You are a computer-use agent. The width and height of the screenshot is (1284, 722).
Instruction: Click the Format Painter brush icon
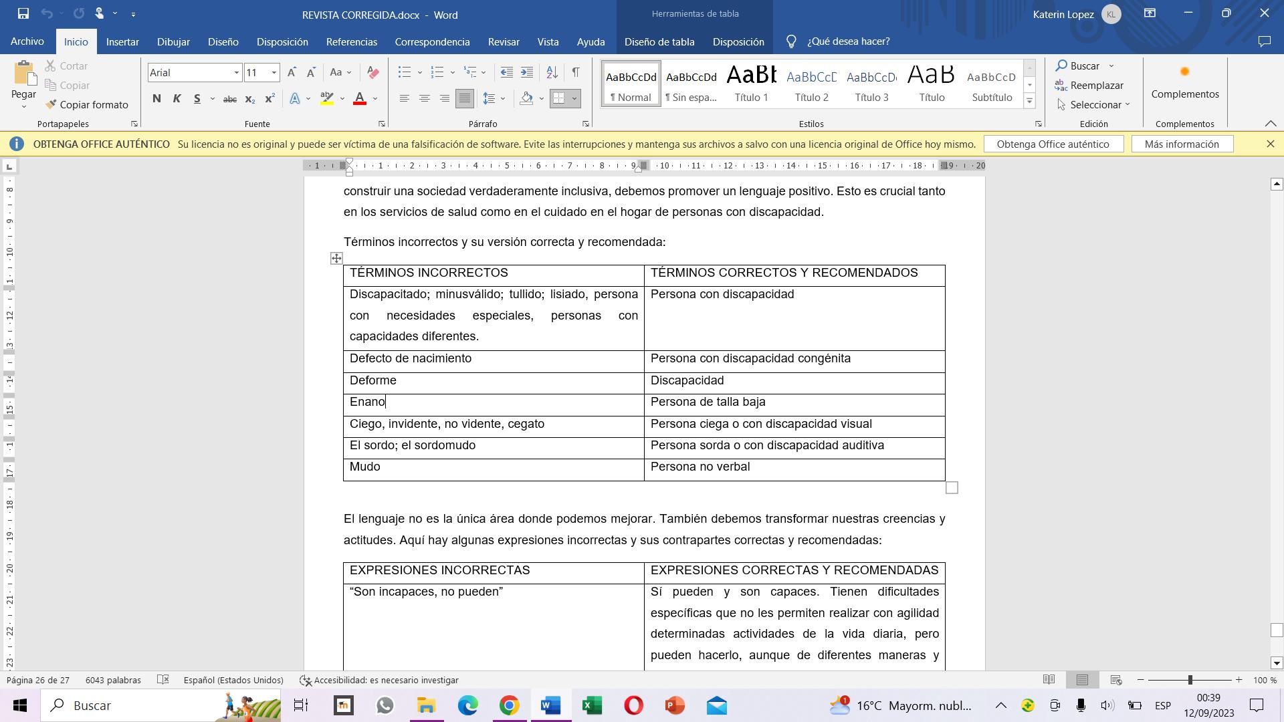(x=51, y=104)
